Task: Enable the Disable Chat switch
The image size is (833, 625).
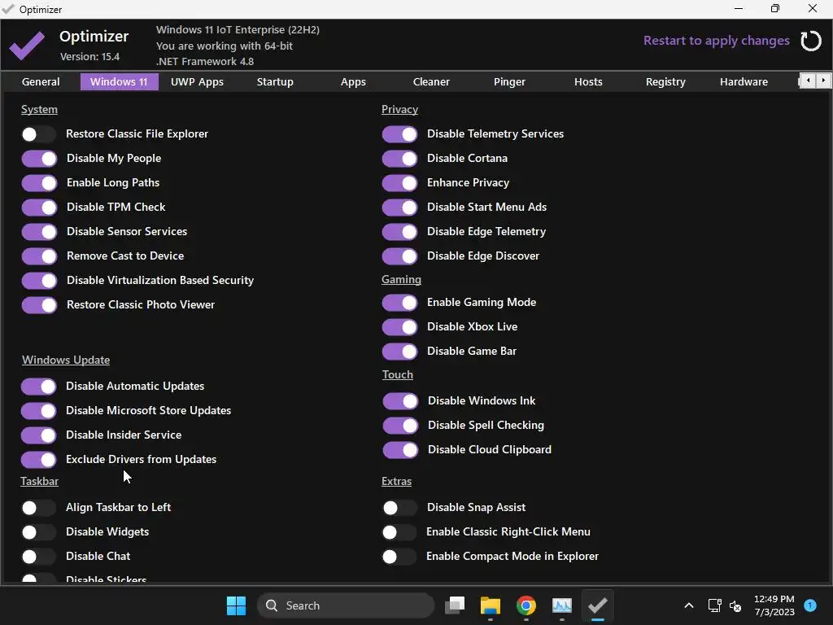Action: tap(38, 557)
